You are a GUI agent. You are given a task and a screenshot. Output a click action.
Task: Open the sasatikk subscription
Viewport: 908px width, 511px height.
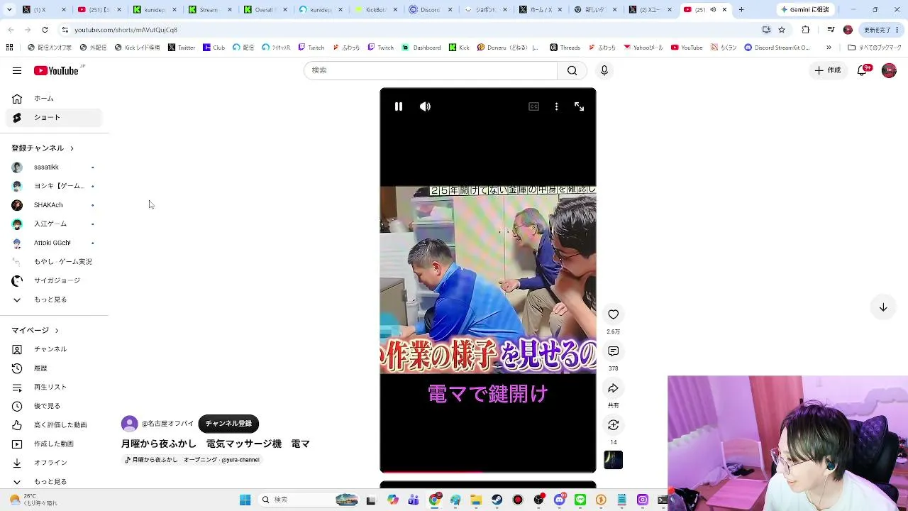(54, 167)
